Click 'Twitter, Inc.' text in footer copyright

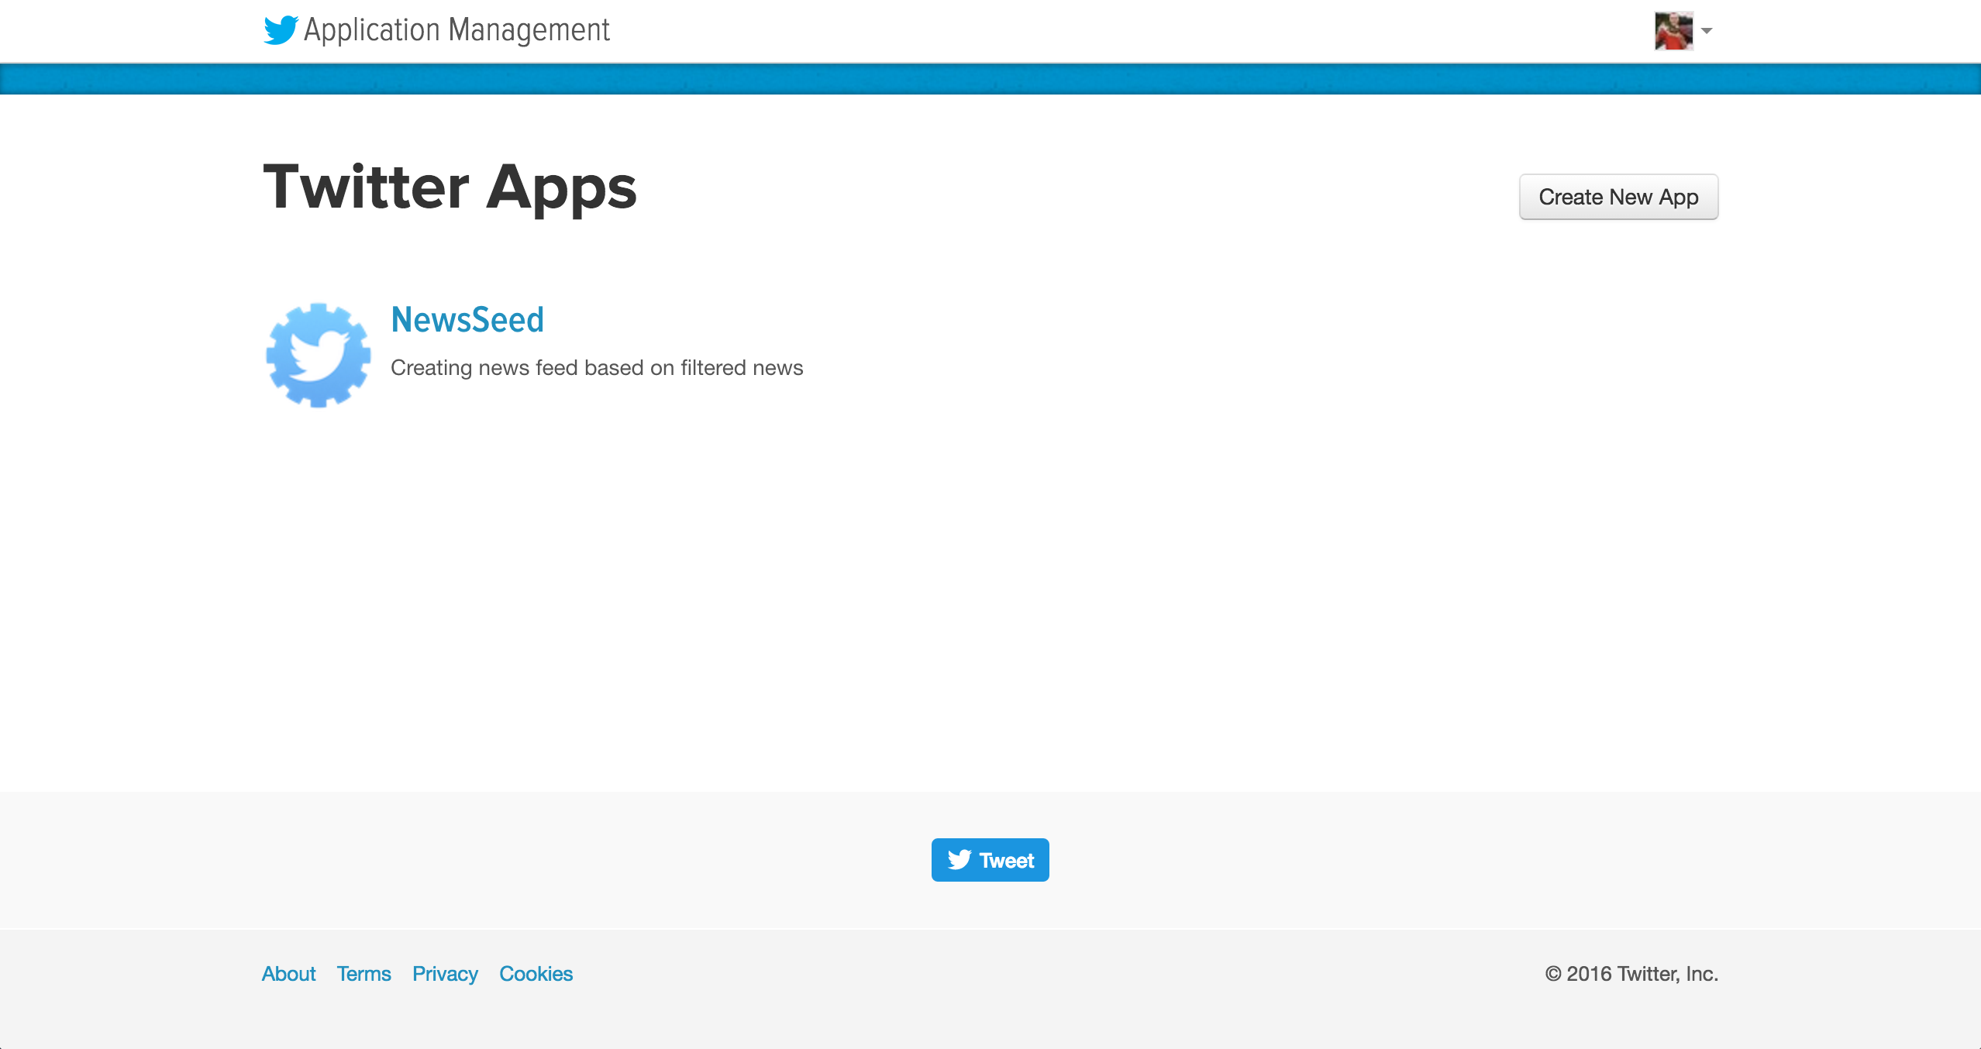[x=1668, y=974]
